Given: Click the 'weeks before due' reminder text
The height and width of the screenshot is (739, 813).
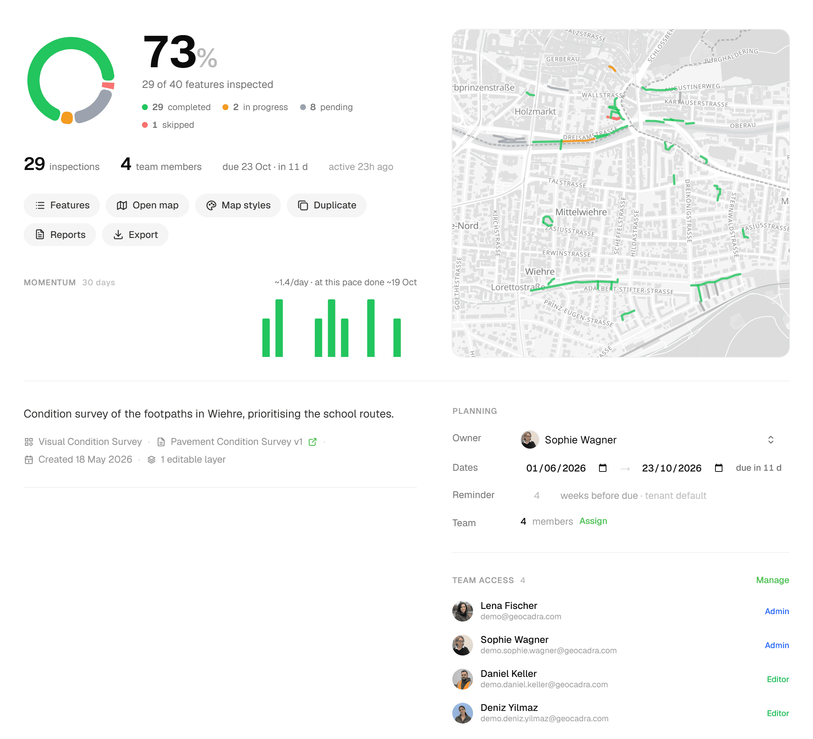Looking at the screenshot, I should (599, 495).
